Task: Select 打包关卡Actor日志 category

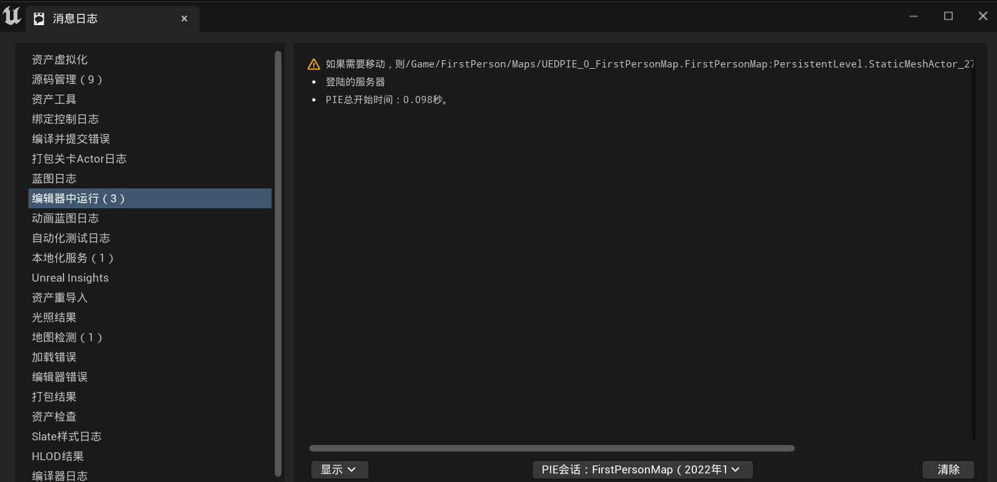Action: click(x=150, y=159)
